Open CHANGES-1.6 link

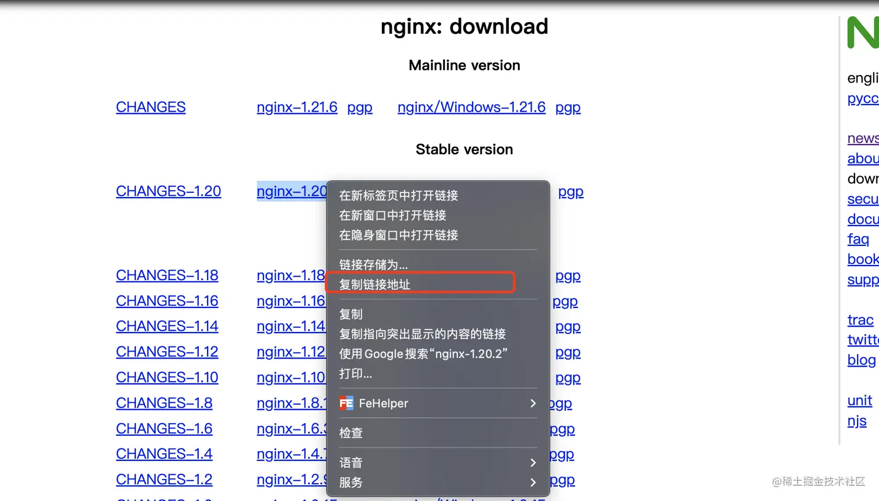tap(164, 429)
